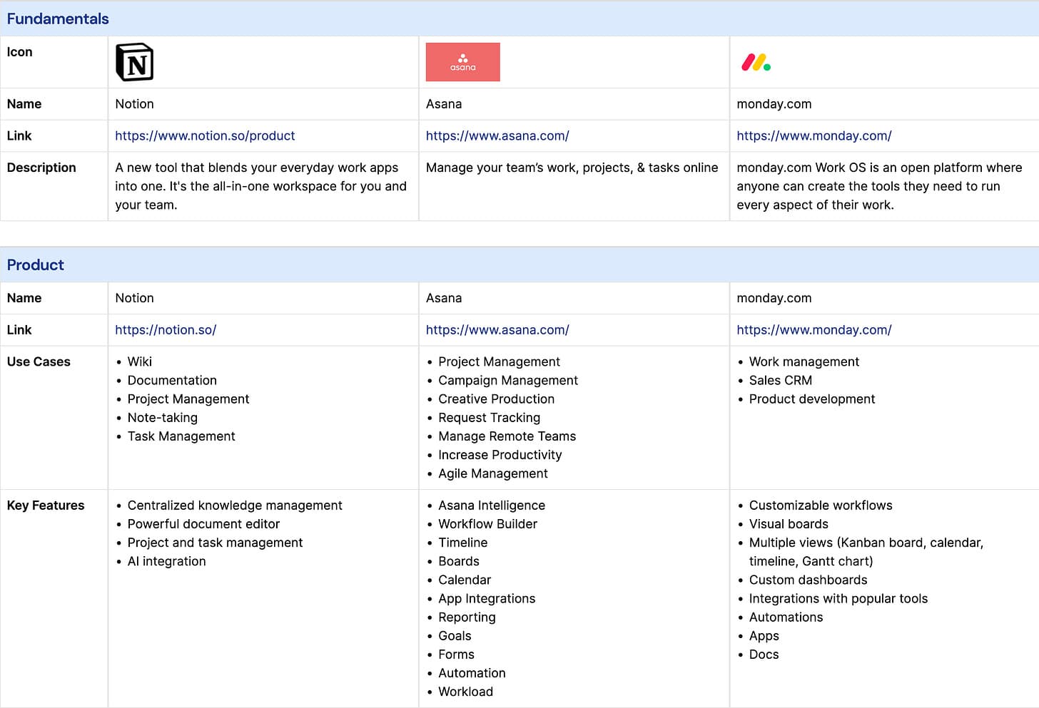Viewport: 1039px width, 708px height.
Task: Open the Asana link in Fundamentals section
Action: [497, 135]
